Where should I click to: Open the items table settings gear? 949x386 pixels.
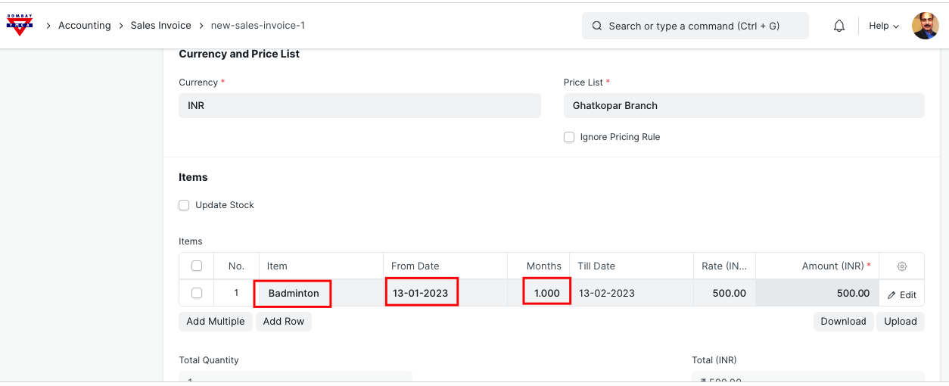click(x=901, y=266)
